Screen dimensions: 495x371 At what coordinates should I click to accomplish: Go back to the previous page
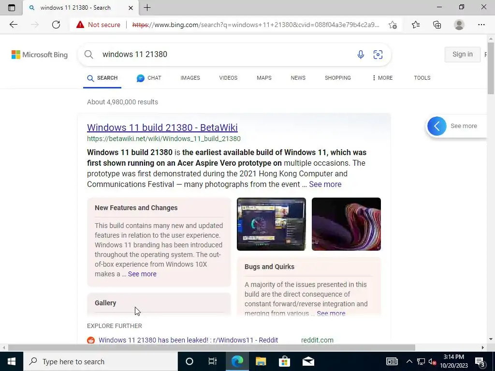coord(13,25)
